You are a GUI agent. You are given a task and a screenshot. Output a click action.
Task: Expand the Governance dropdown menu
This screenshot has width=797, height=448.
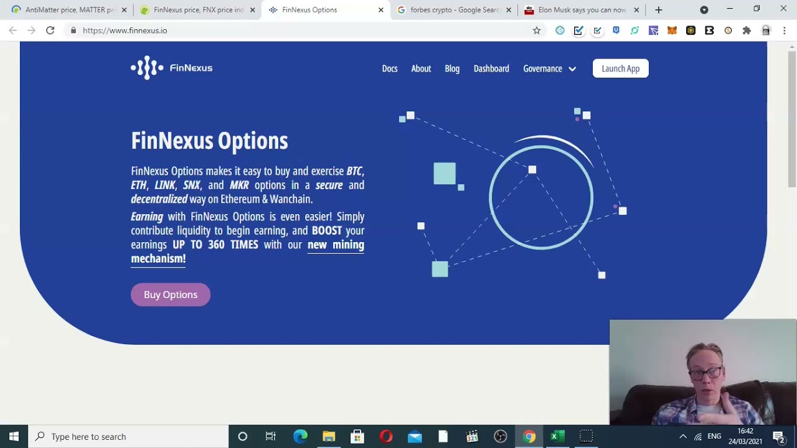point(549,68)
